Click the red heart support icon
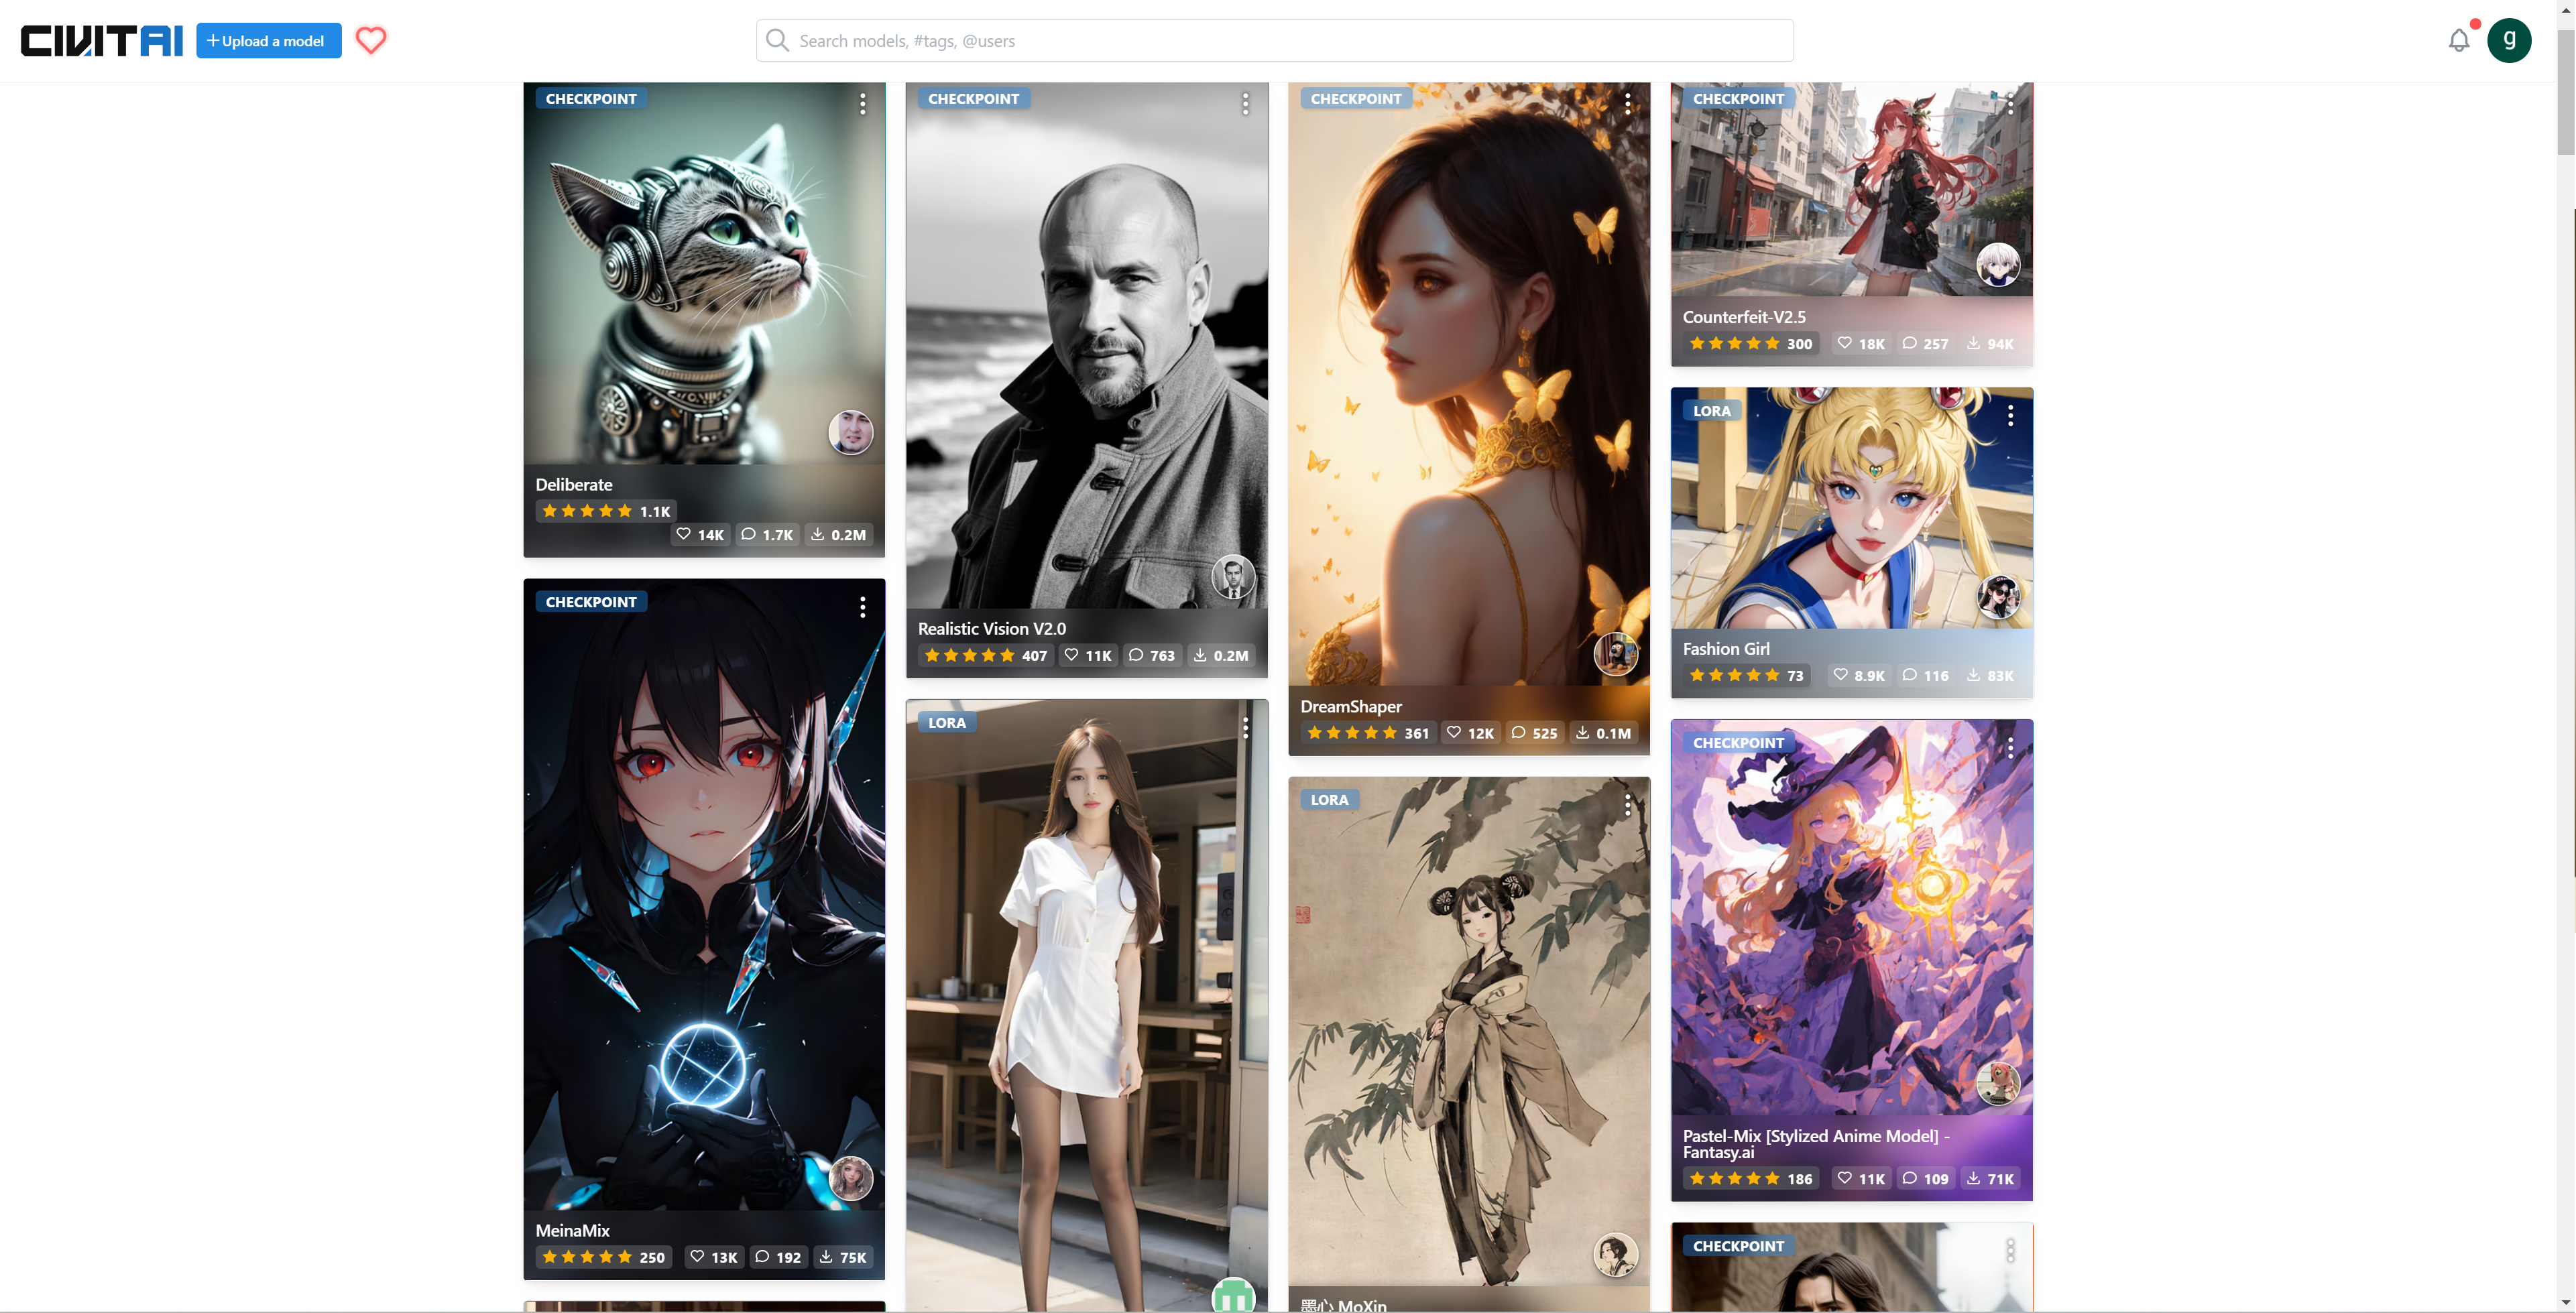This screenshot has width=2576, height=1313. pos(371,40)
